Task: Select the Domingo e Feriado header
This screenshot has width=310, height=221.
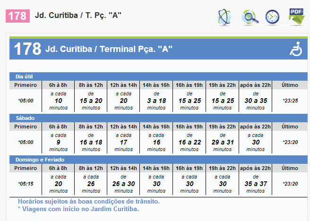Action: pos(158,160)
